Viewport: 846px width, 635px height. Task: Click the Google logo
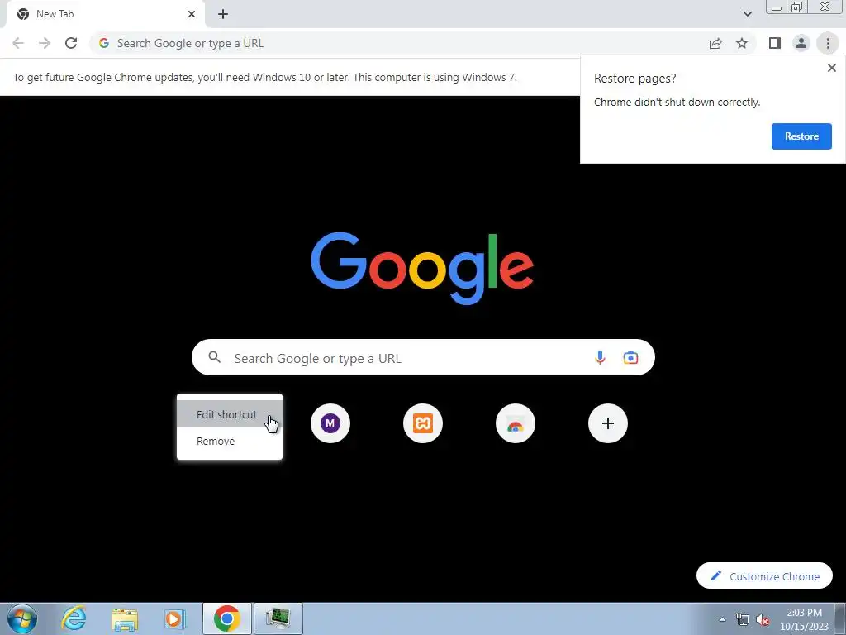point(422,269)
